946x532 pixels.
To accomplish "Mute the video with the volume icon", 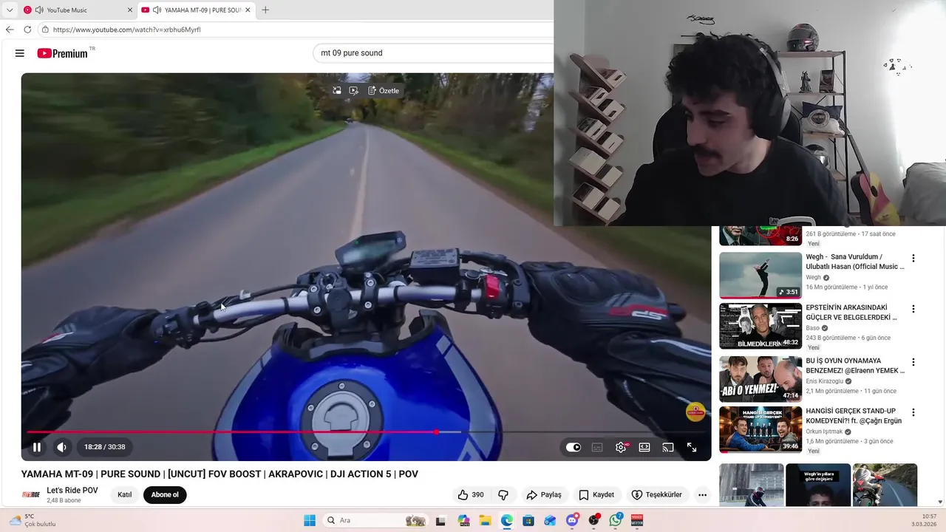I will 61,447.
